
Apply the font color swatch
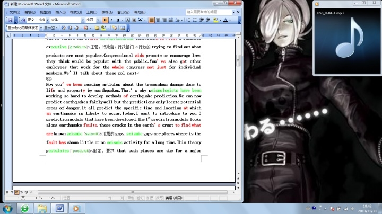point(225,20)
